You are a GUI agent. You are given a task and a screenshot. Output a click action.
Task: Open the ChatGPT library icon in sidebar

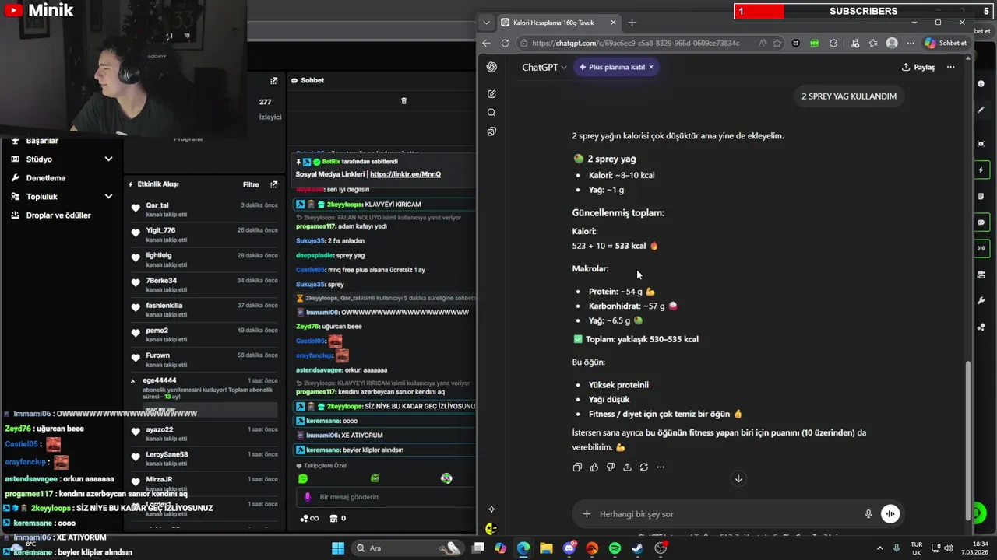491,131
